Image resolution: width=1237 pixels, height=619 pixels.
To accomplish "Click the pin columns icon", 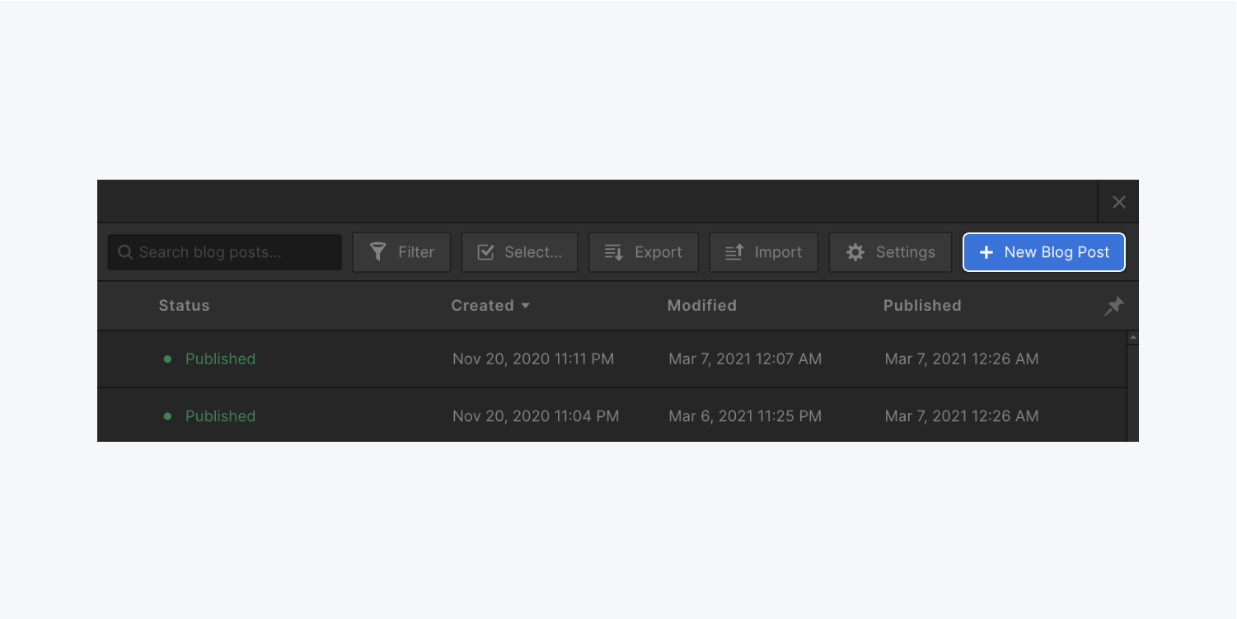I will click(x=1113, y=306).
